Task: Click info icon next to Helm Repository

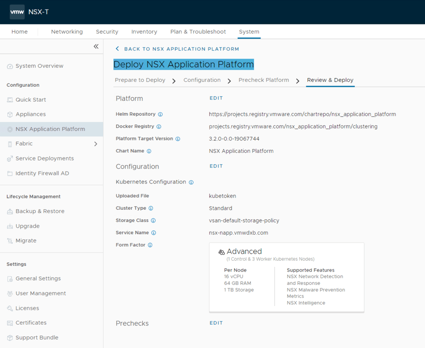Action: (x=160, y=114)
